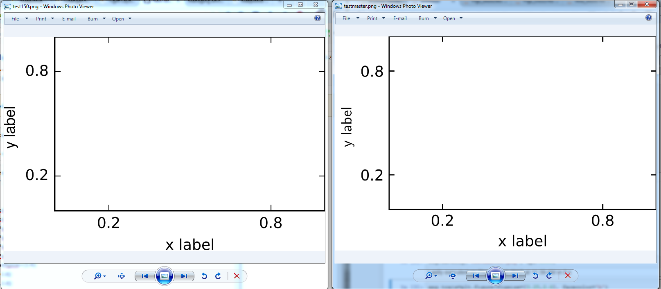Click actual size icon in testmaster.png viewer
This screenshot has height=289, width=661.
[453, 275]
